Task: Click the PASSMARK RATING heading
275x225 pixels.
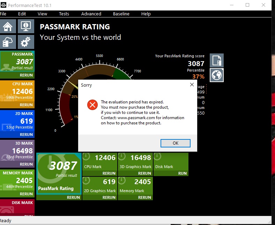Action: (x=75, y=27)
